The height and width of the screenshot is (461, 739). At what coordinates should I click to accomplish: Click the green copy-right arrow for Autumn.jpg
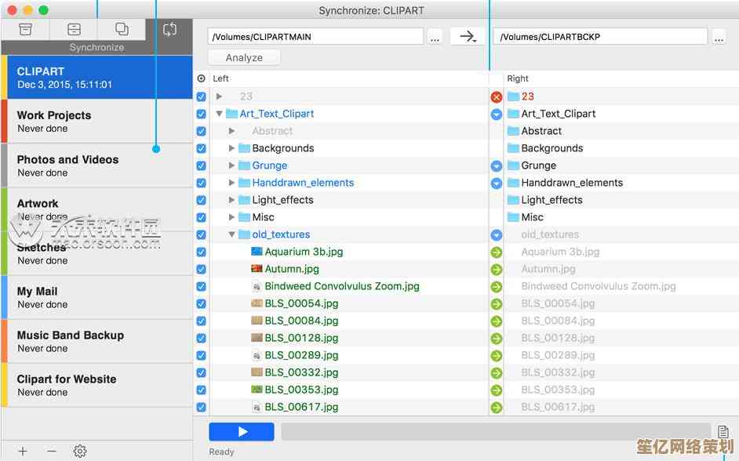coord(496,269)
